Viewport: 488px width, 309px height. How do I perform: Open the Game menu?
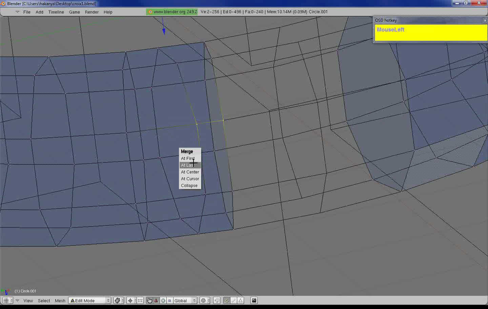click(75, 12)
